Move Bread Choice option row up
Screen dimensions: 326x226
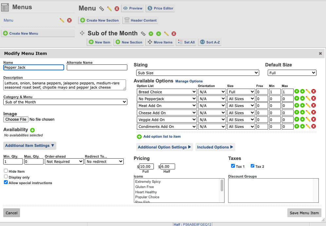(302, 91)
